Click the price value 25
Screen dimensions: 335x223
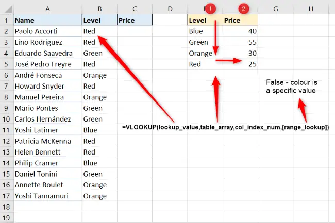[240, 64]
